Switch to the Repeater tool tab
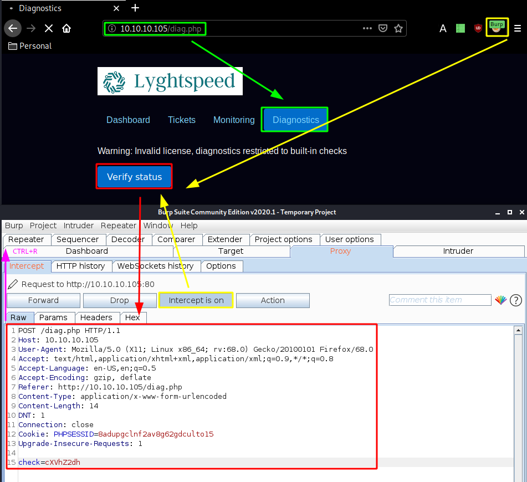This screenshot has height=482, width=527. click(26, 239)
